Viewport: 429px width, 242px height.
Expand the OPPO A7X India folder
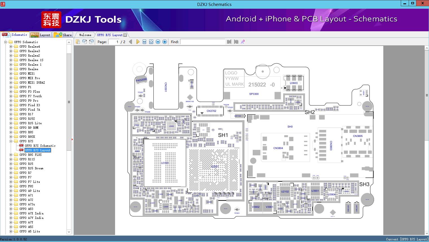[x=11, y=213]
